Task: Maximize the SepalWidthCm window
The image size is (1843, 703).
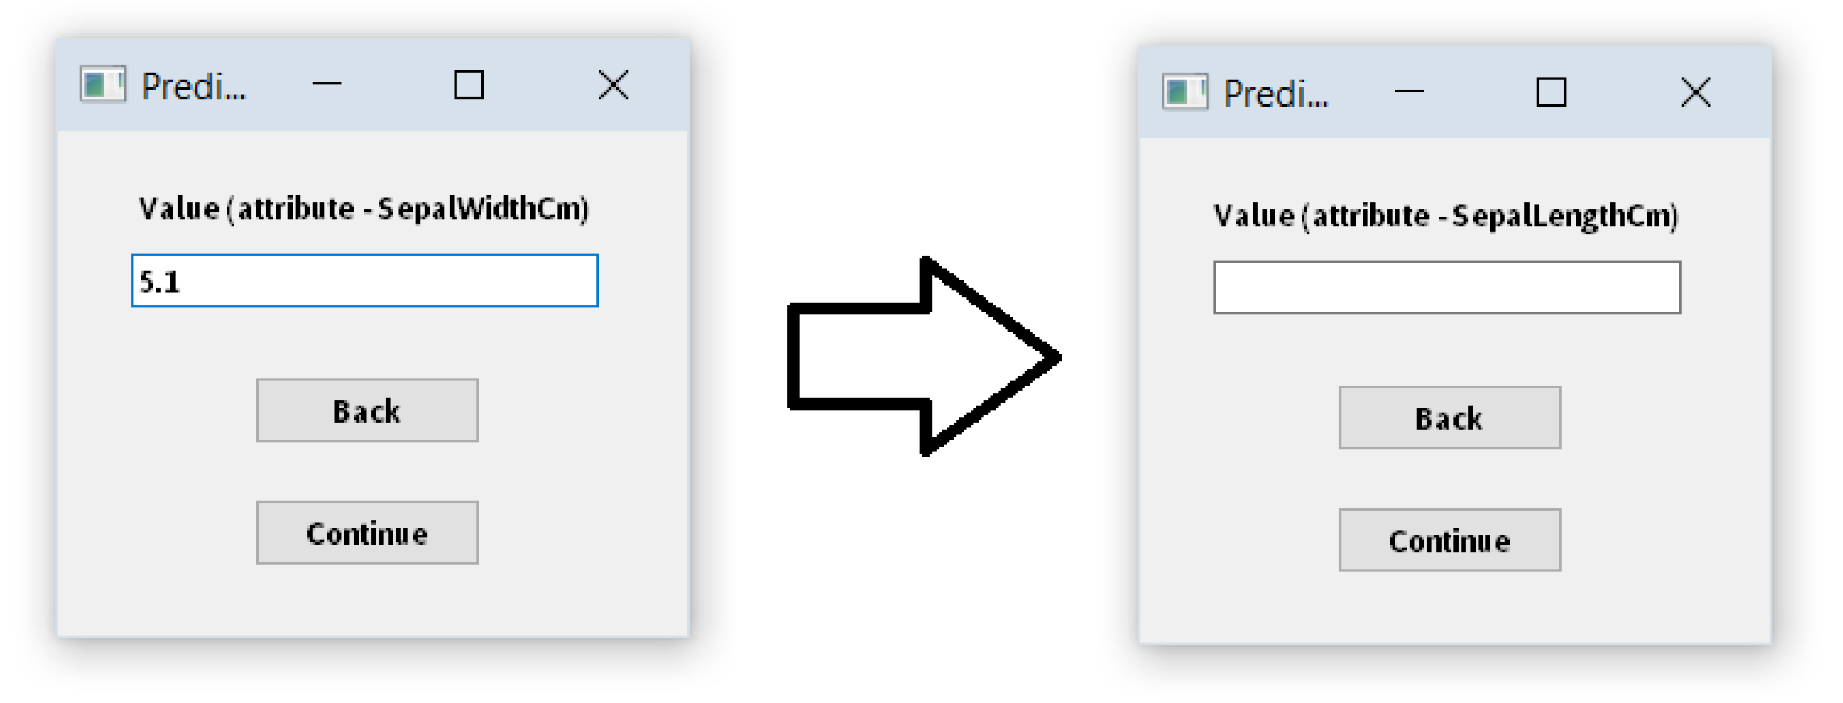Action: (469, 84)
